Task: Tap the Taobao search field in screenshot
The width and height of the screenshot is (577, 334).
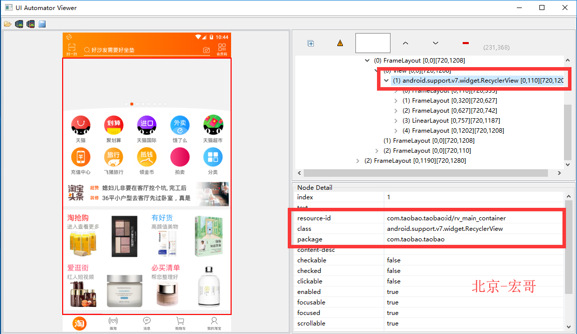Action: [146, 50]
